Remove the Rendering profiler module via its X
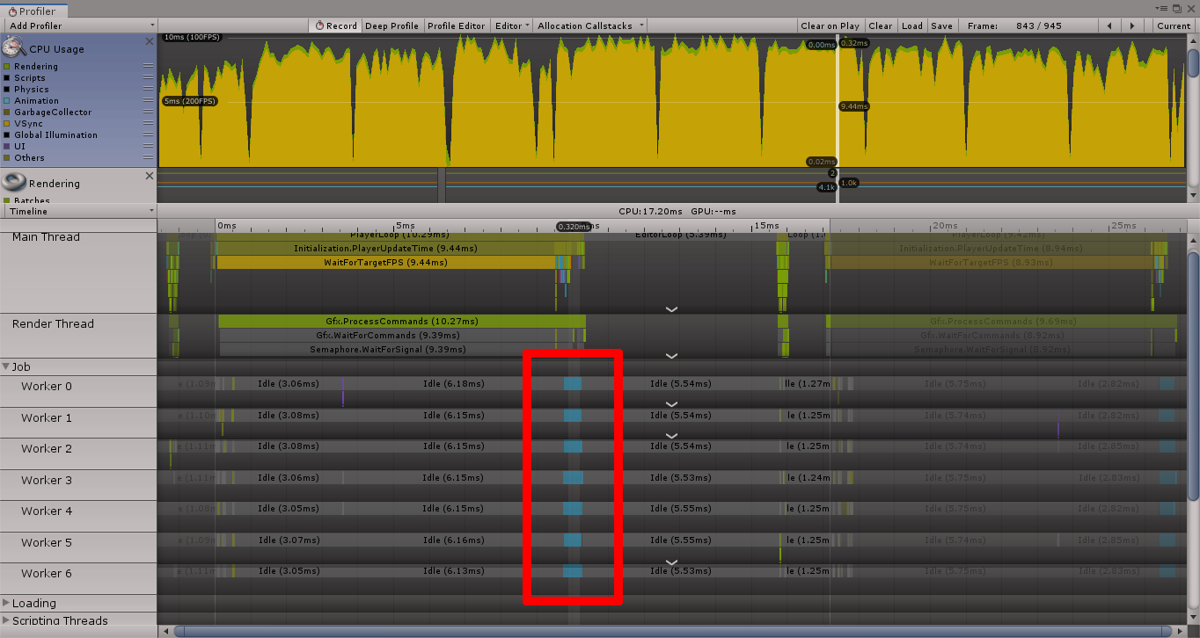Viewport: 1200px width, 638px height. pyautogui.click(x=149, y=176)
